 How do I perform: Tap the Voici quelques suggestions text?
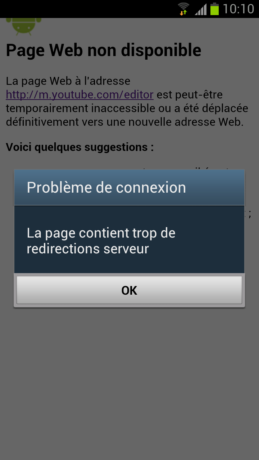[80, 147]
